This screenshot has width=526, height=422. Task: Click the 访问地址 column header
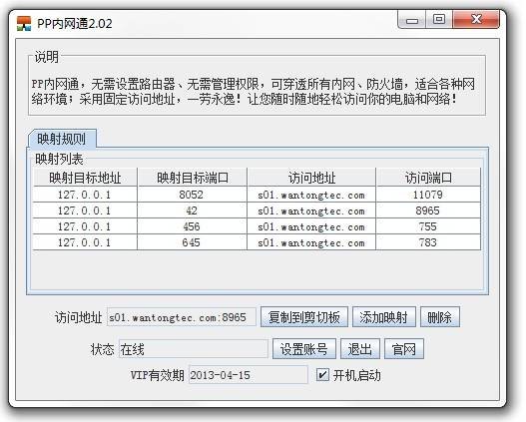(x=311, y=178)
